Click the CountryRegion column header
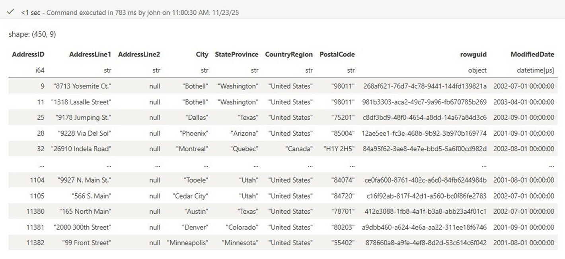Screen dimensions: 565x259 click(289, 54)
